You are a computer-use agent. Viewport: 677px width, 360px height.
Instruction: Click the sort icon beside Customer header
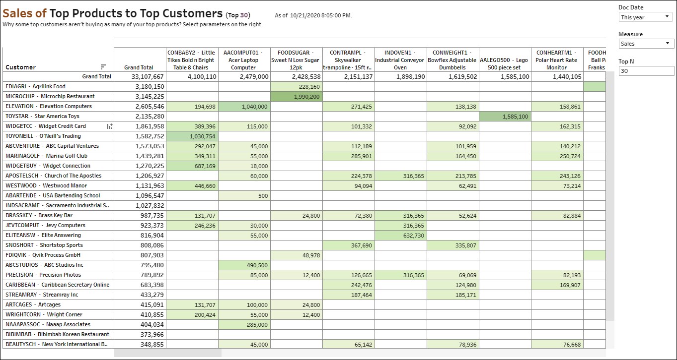[103, 67]
